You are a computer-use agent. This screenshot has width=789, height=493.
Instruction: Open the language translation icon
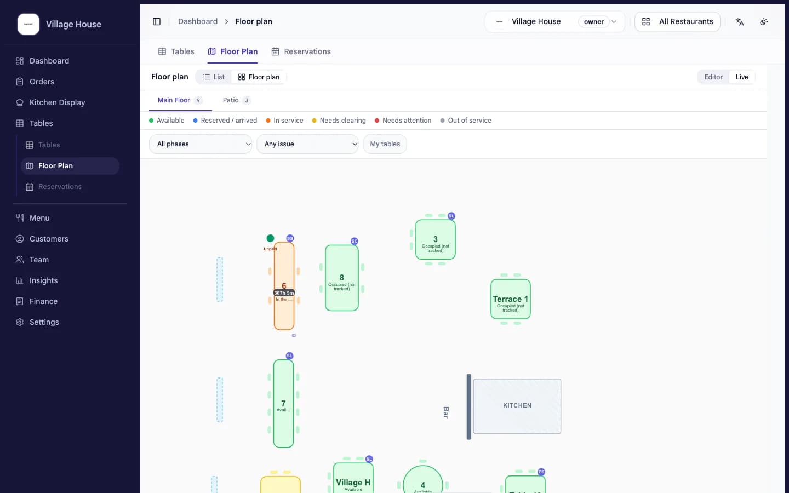[740, 21]
